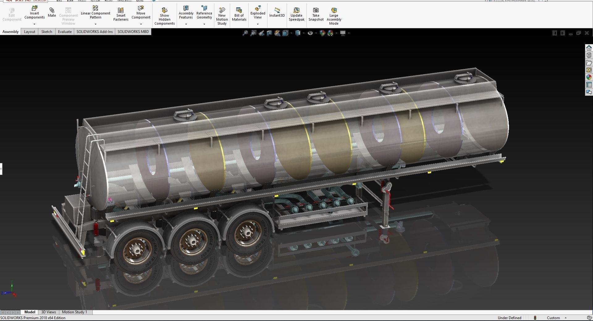Expand Reference Geometry dropdown arrow

pos(204,24)
